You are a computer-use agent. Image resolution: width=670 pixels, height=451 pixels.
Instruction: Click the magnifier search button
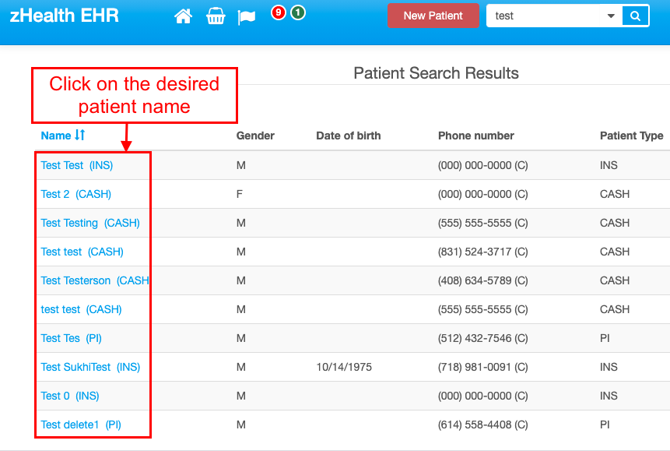[x=636, y=16]
